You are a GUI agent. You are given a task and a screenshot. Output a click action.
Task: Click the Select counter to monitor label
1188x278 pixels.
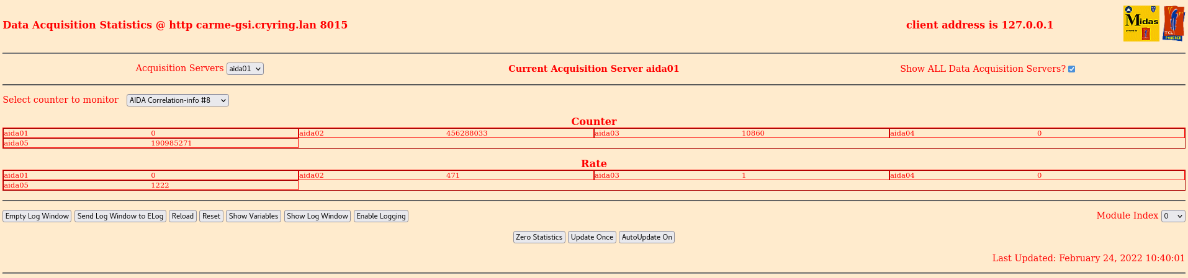click(61, 100)
